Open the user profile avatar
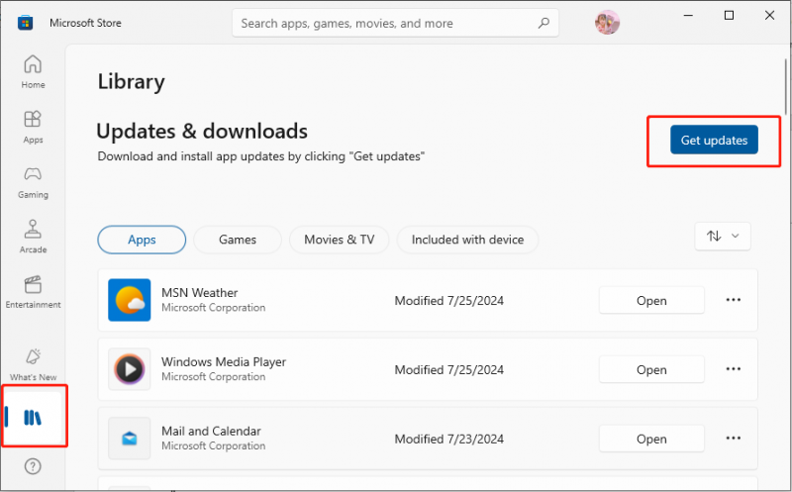 pos(607,23)
